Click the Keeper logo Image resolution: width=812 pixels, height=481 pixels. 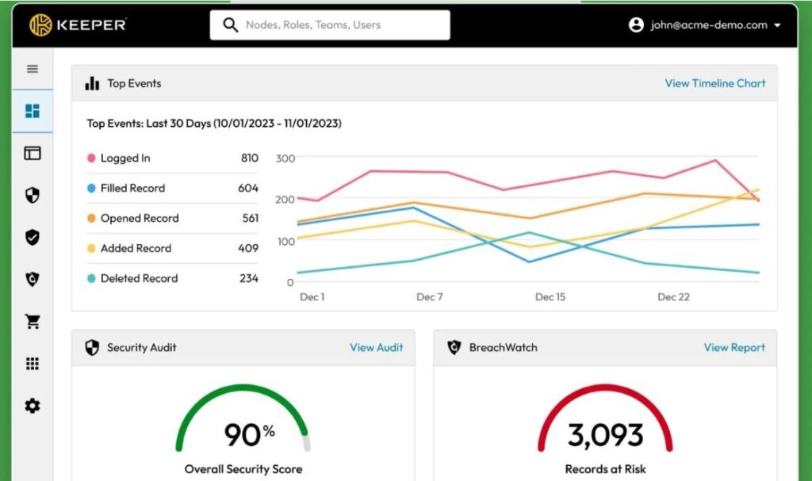tap(78, 25)
